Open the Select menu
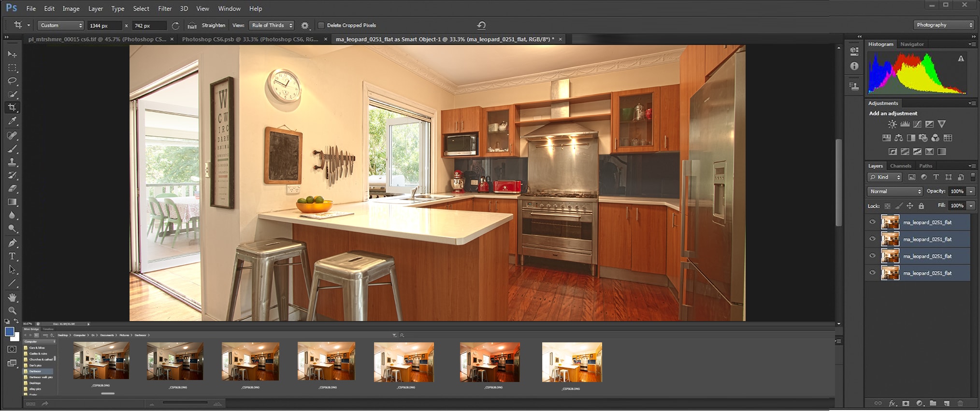This screenshot has height=411, width=980. click(141, 9)
